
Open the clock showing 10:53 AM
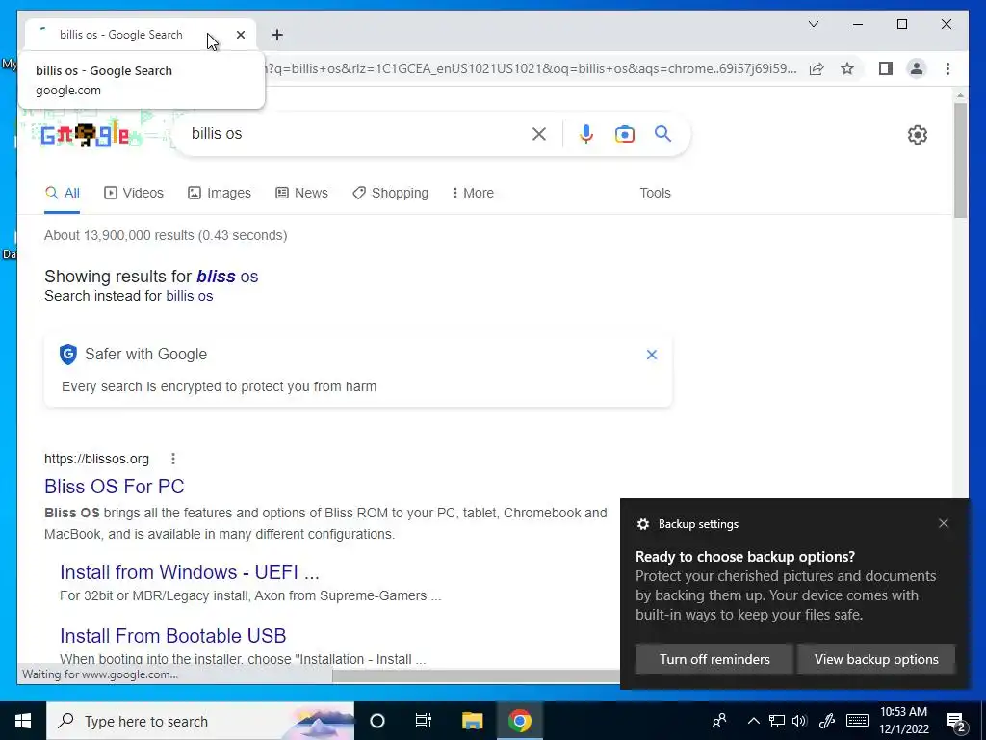click(903, 721)
